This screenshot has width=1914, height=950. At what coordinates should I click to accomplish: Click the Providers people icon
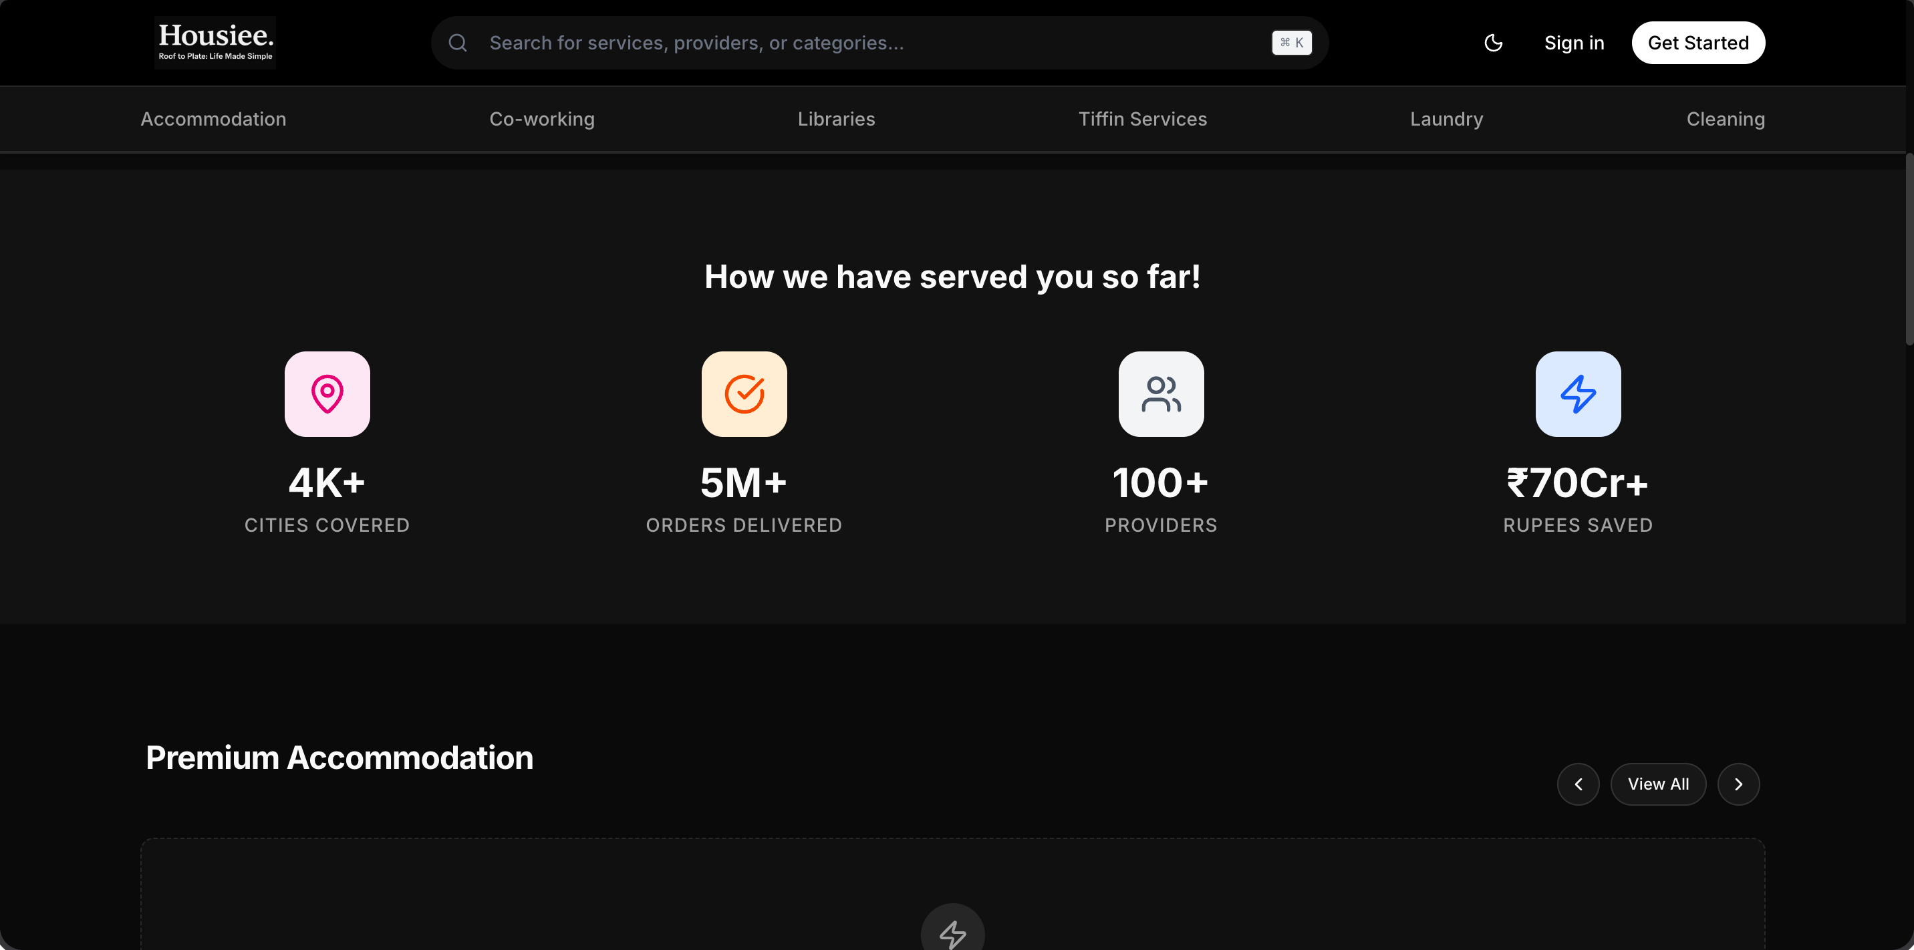(x=1161, y=393)
